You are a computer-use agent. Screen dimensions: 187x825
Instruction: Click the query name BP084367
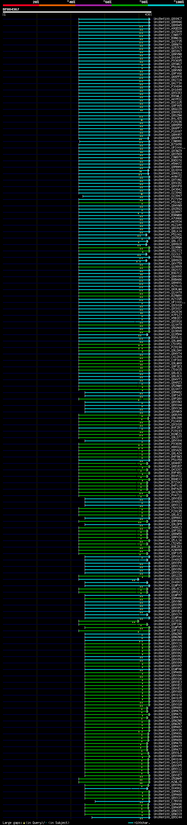pos(11,9)
